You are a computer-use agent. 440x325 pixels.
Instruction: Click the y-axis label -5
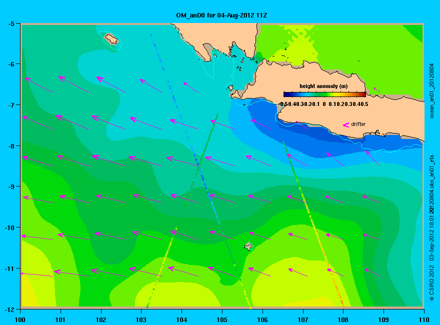pos(11,24)
